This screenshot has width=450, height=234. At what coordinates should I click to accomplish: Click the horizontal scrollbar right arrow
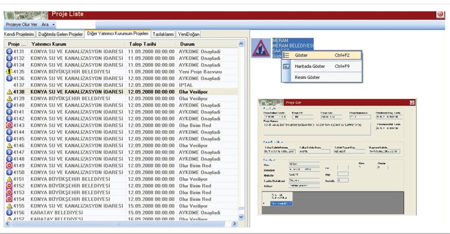click(234, 224)
